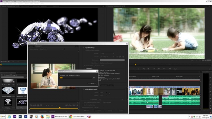Click the Program monitor button editor plus icon

[x=210, y=69]
